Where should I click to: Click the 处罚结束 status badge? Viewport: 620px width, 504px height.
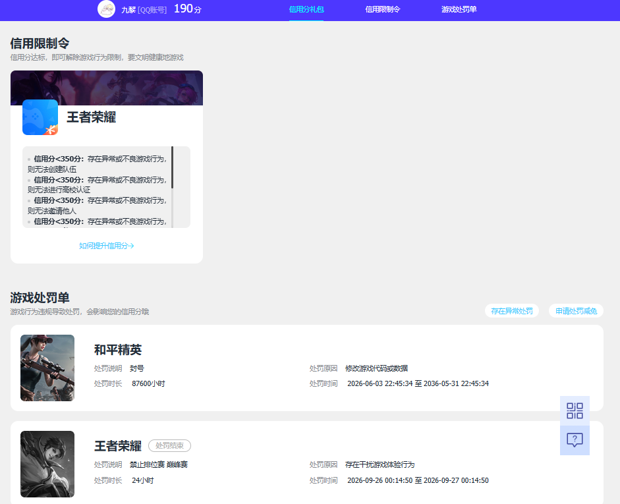[169, 445]
